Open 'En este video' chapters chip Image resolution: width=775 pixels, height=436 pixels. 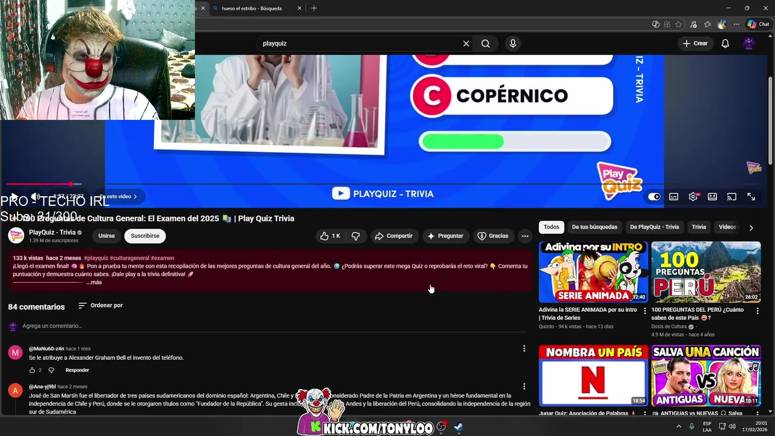point(119,197)
